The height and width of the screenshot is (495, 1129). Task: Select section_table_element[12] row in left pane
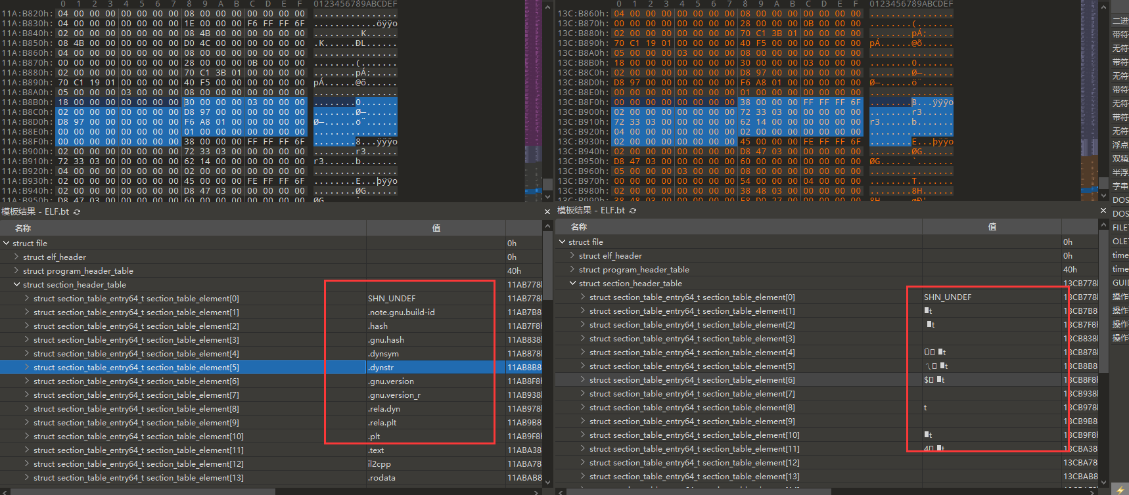271,464
